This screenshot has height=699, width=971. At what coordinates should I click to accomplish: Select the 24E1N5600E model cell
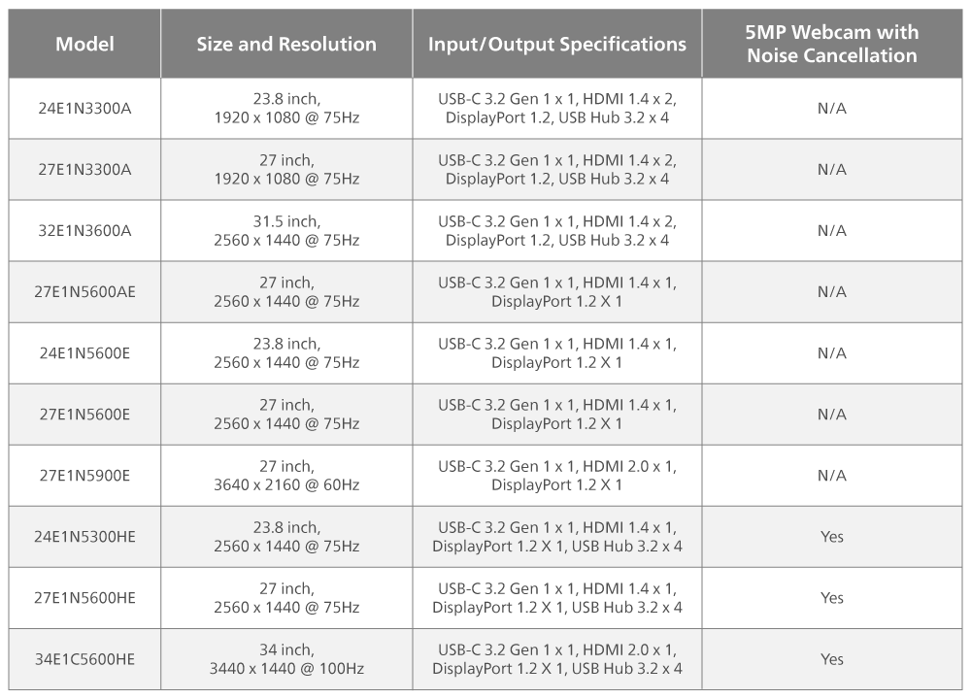pos(84,353)
